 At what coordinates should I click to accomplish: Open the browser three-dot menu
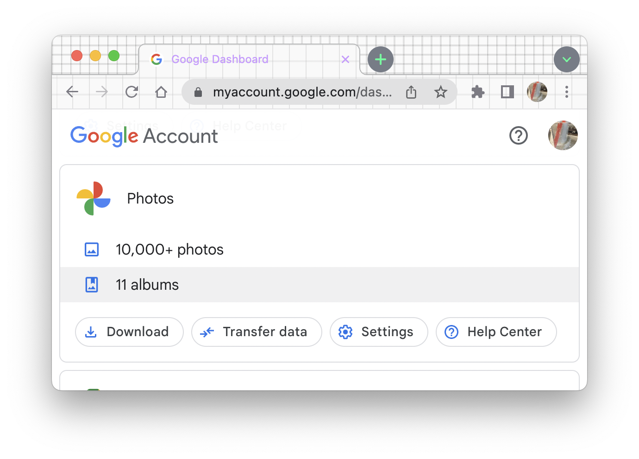click(x=566, y=92)
